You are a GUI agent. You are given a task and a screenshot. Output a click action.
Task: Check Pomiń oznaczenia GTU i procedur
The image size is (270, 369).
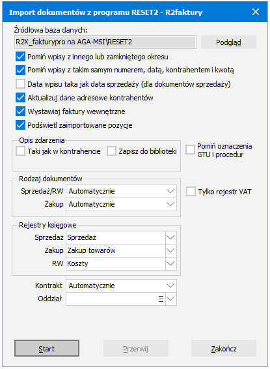tap(190, 150)
